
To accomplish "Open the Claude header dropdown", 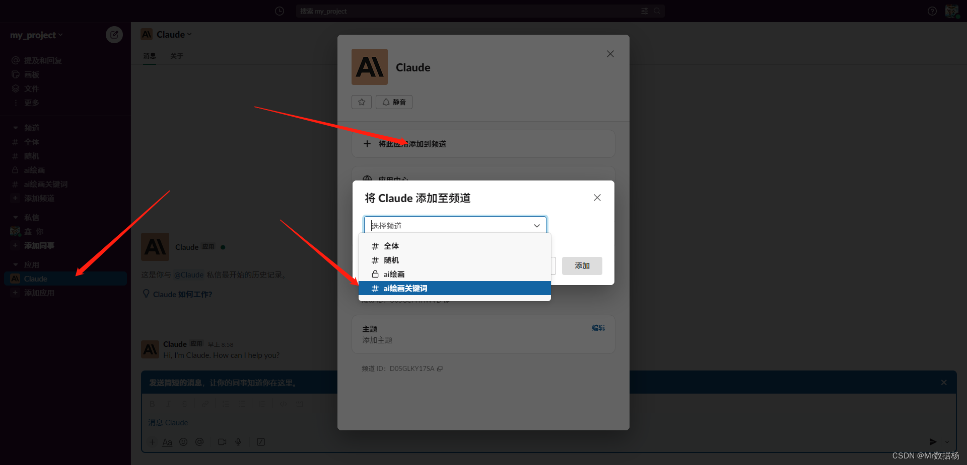I will pos(174,34).
